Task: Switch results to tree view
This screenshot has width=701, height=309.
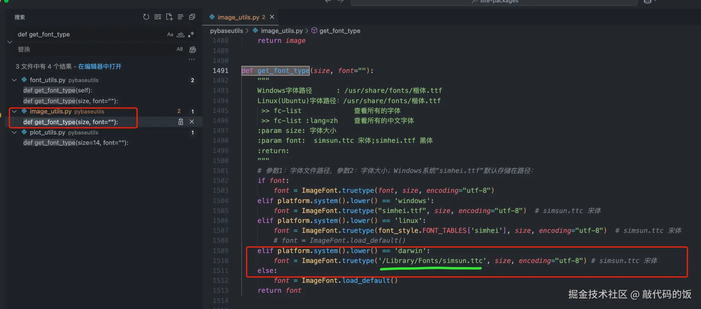Action: 181,17
